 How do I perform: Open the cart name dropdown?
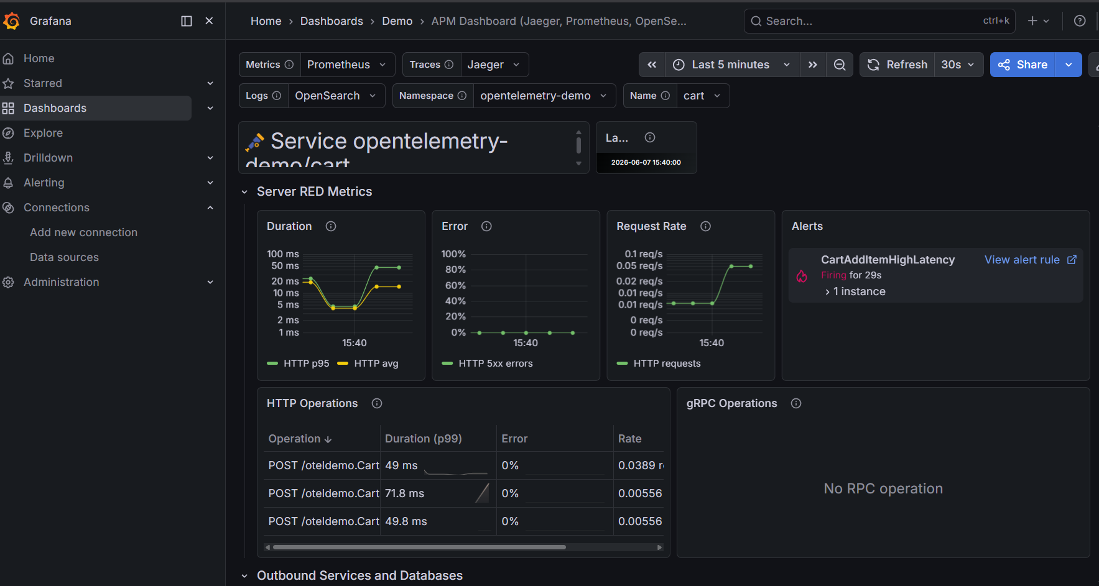pos(703,96)
